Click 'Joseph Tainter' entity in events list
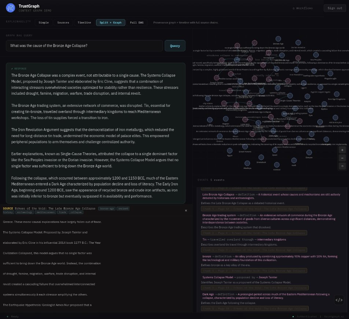 [268, 277]
